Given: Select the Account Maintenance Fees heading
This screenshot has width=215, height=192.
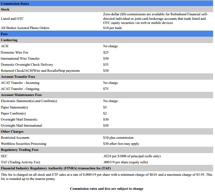Looking at the screenshot, I should click(x=21, y=95).
